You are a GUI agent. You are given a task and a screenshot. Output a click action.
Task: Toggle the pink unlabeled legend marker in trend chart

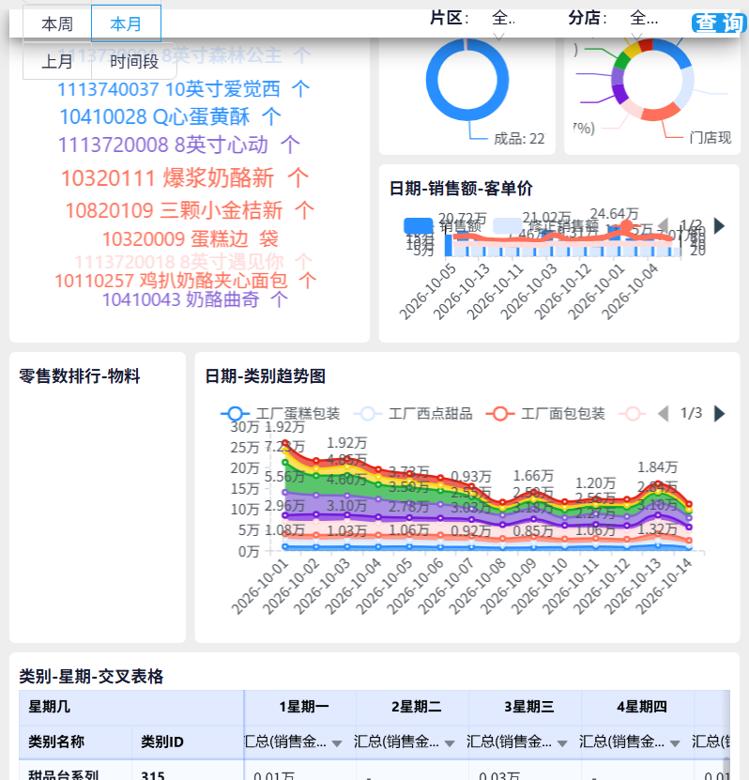point(632,413)
